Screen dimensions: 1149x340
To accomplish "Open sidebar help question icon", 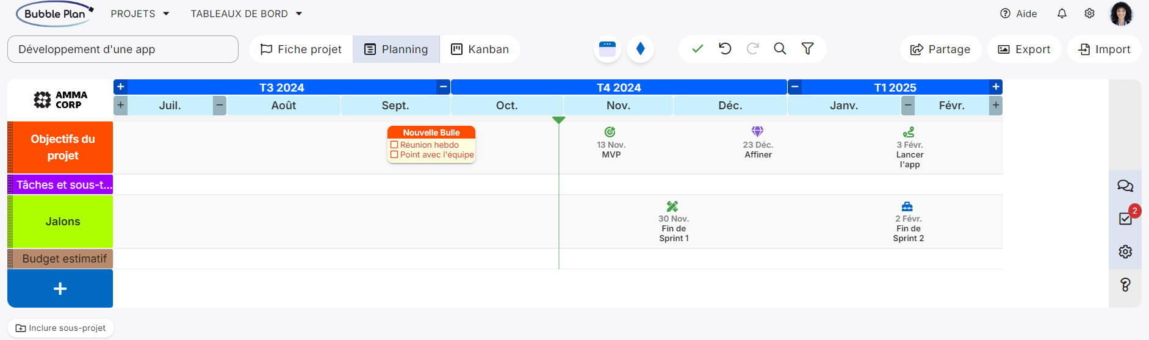I will point(1125,284).
